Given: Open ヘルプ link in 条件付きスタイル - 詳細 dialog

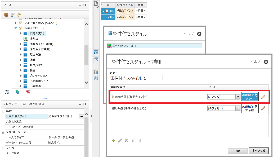Looking at the screenshot, I should tap(256, 62).
